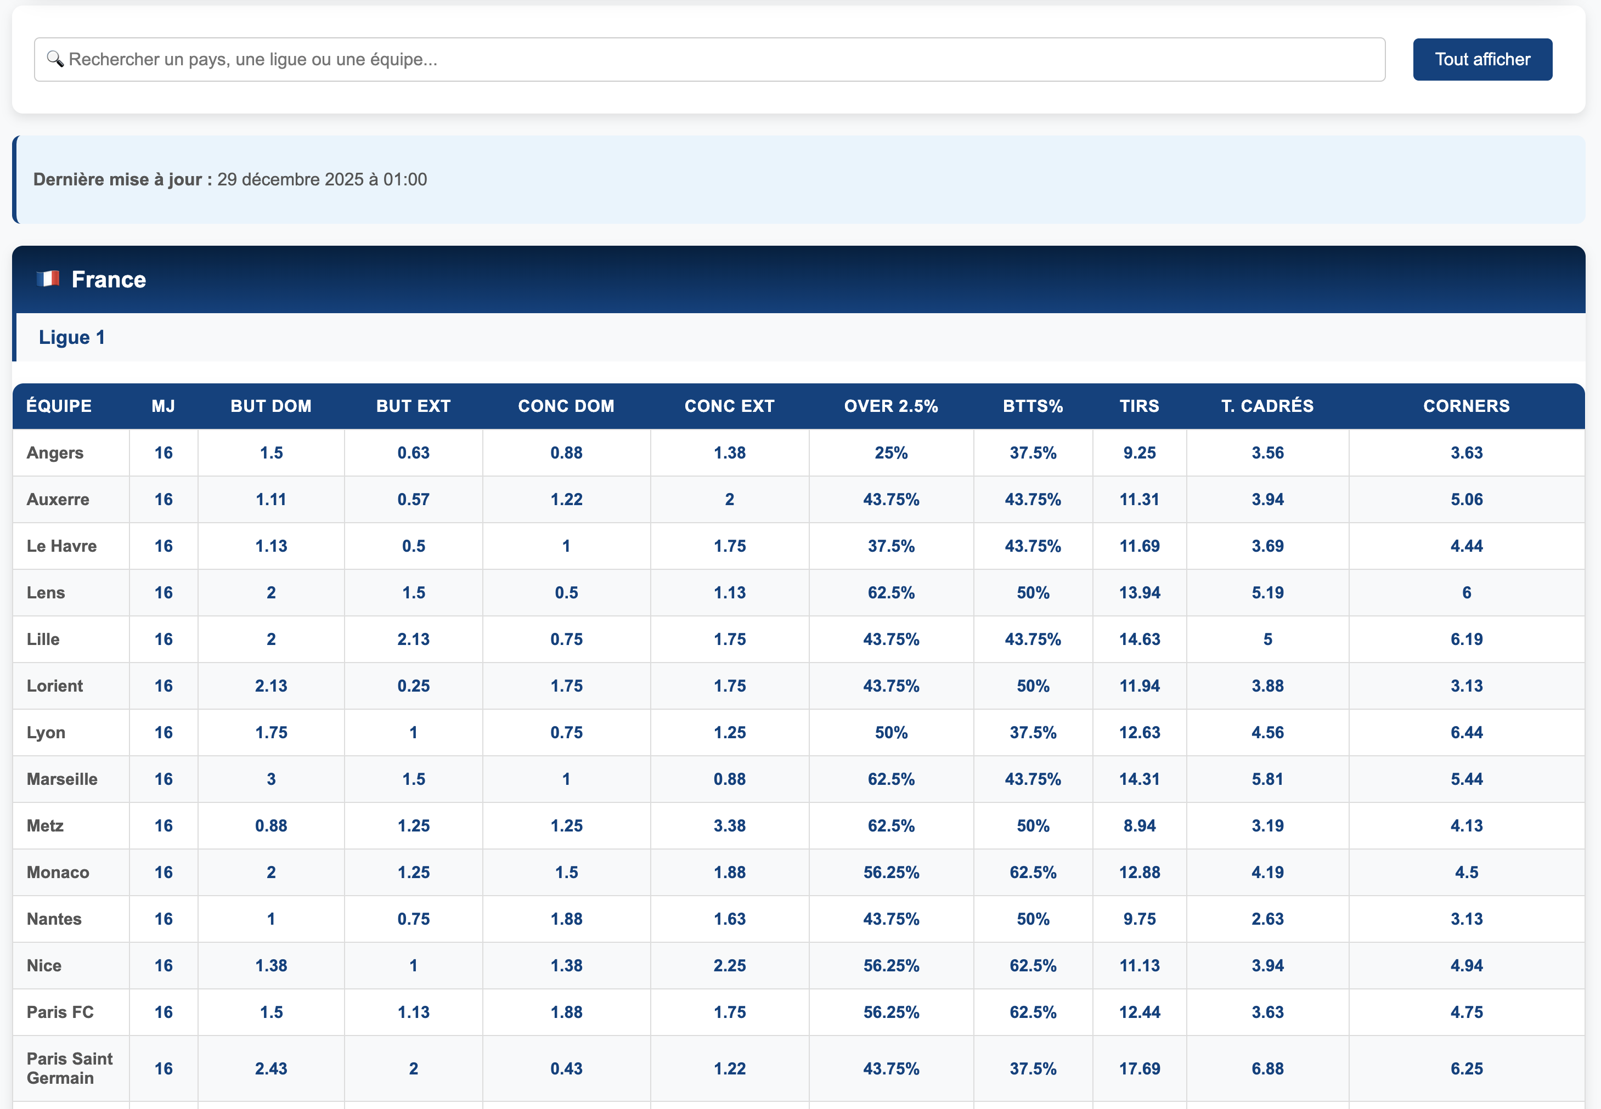Click the Angers team name
Image resolution: width=1601 pixels, height=1109 pixels.
pos(55,453)
